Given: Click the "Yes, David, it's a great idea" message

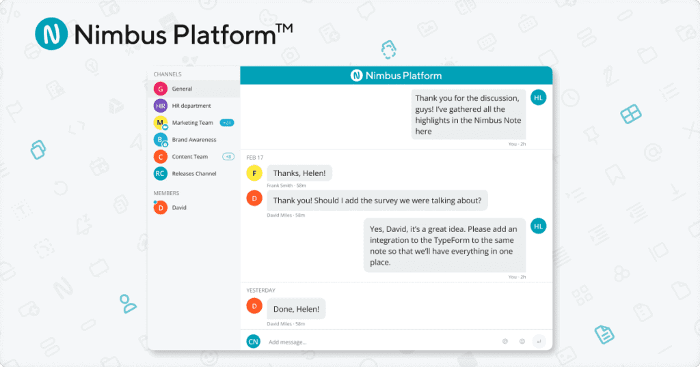Looking at the screenshot, I should tap(444, 246).
